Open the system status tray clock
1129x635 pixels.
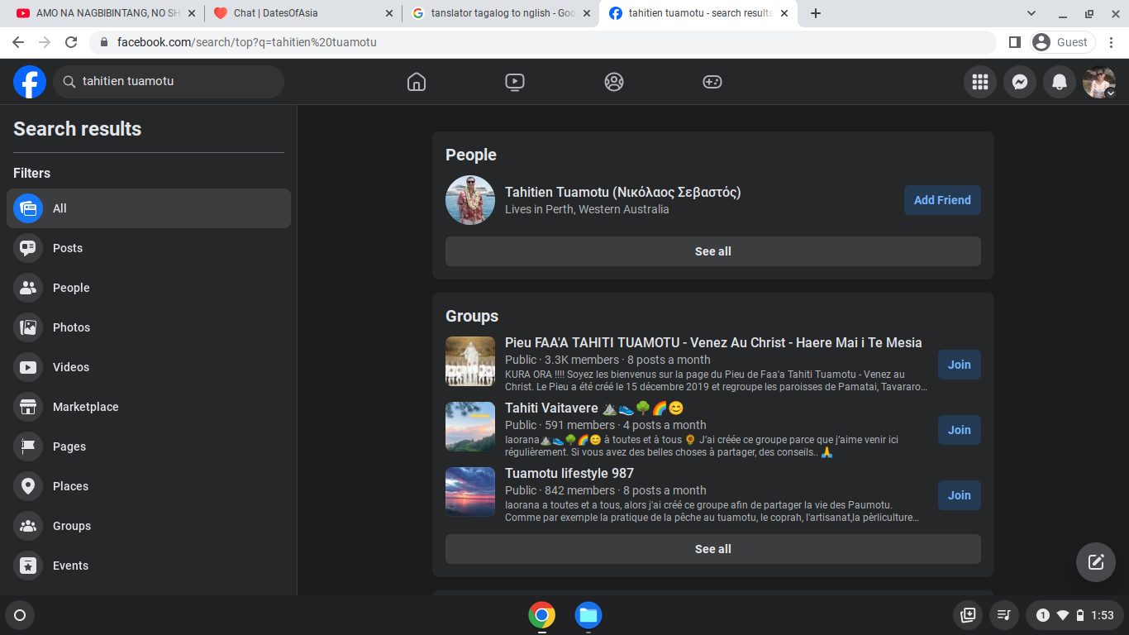1075,615
